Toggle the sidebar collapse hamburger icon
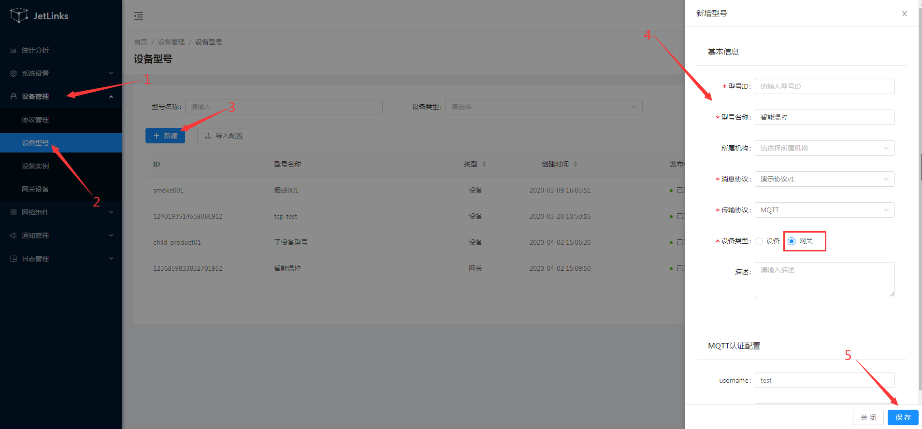922x429 pixels. point(139,16)
